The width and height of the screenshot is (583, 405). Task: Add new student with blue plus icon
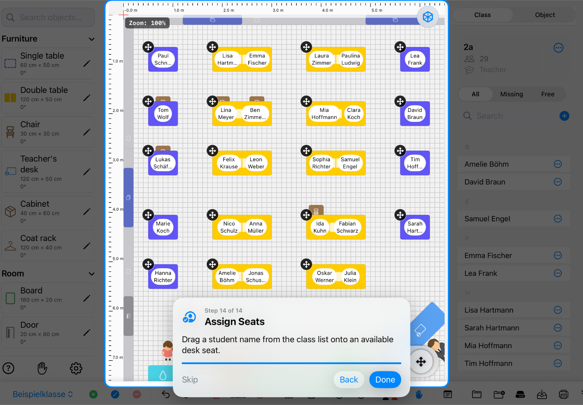pos(564,116)
